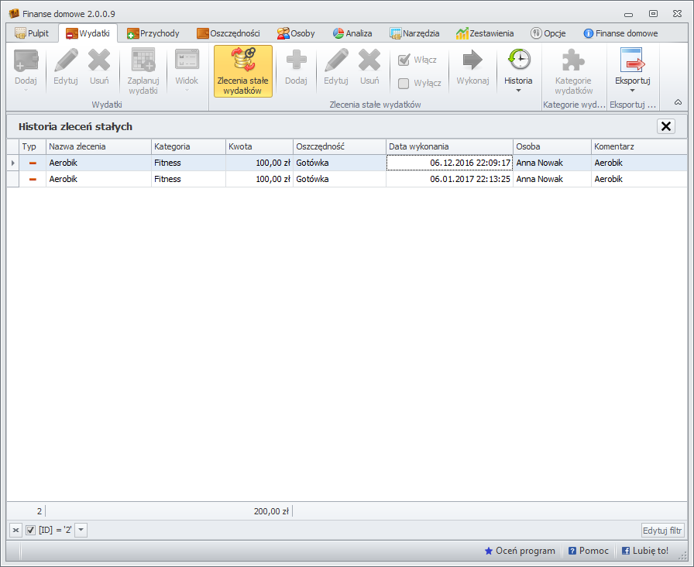
Task: Click the Kategorie wydatków puzzle icon
Action: coord(573,62)
